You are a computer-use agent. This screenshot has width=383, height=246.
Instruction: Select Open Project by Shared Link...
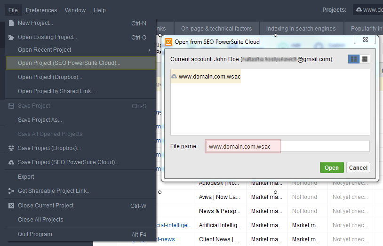coord(80,91)
